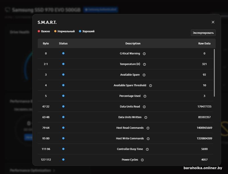Click status dot in Controller Busy Time row
Screen dimensions: 228x174
coord(63,149)
